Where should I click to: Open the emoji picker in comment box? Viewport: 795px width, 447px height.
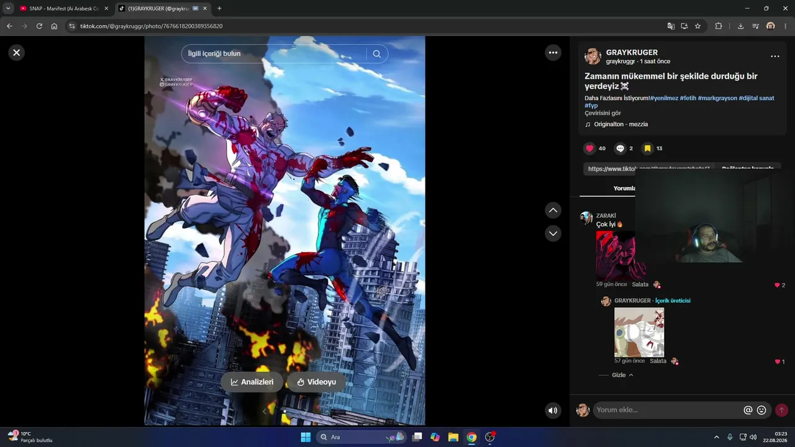[x=761, y=410]
